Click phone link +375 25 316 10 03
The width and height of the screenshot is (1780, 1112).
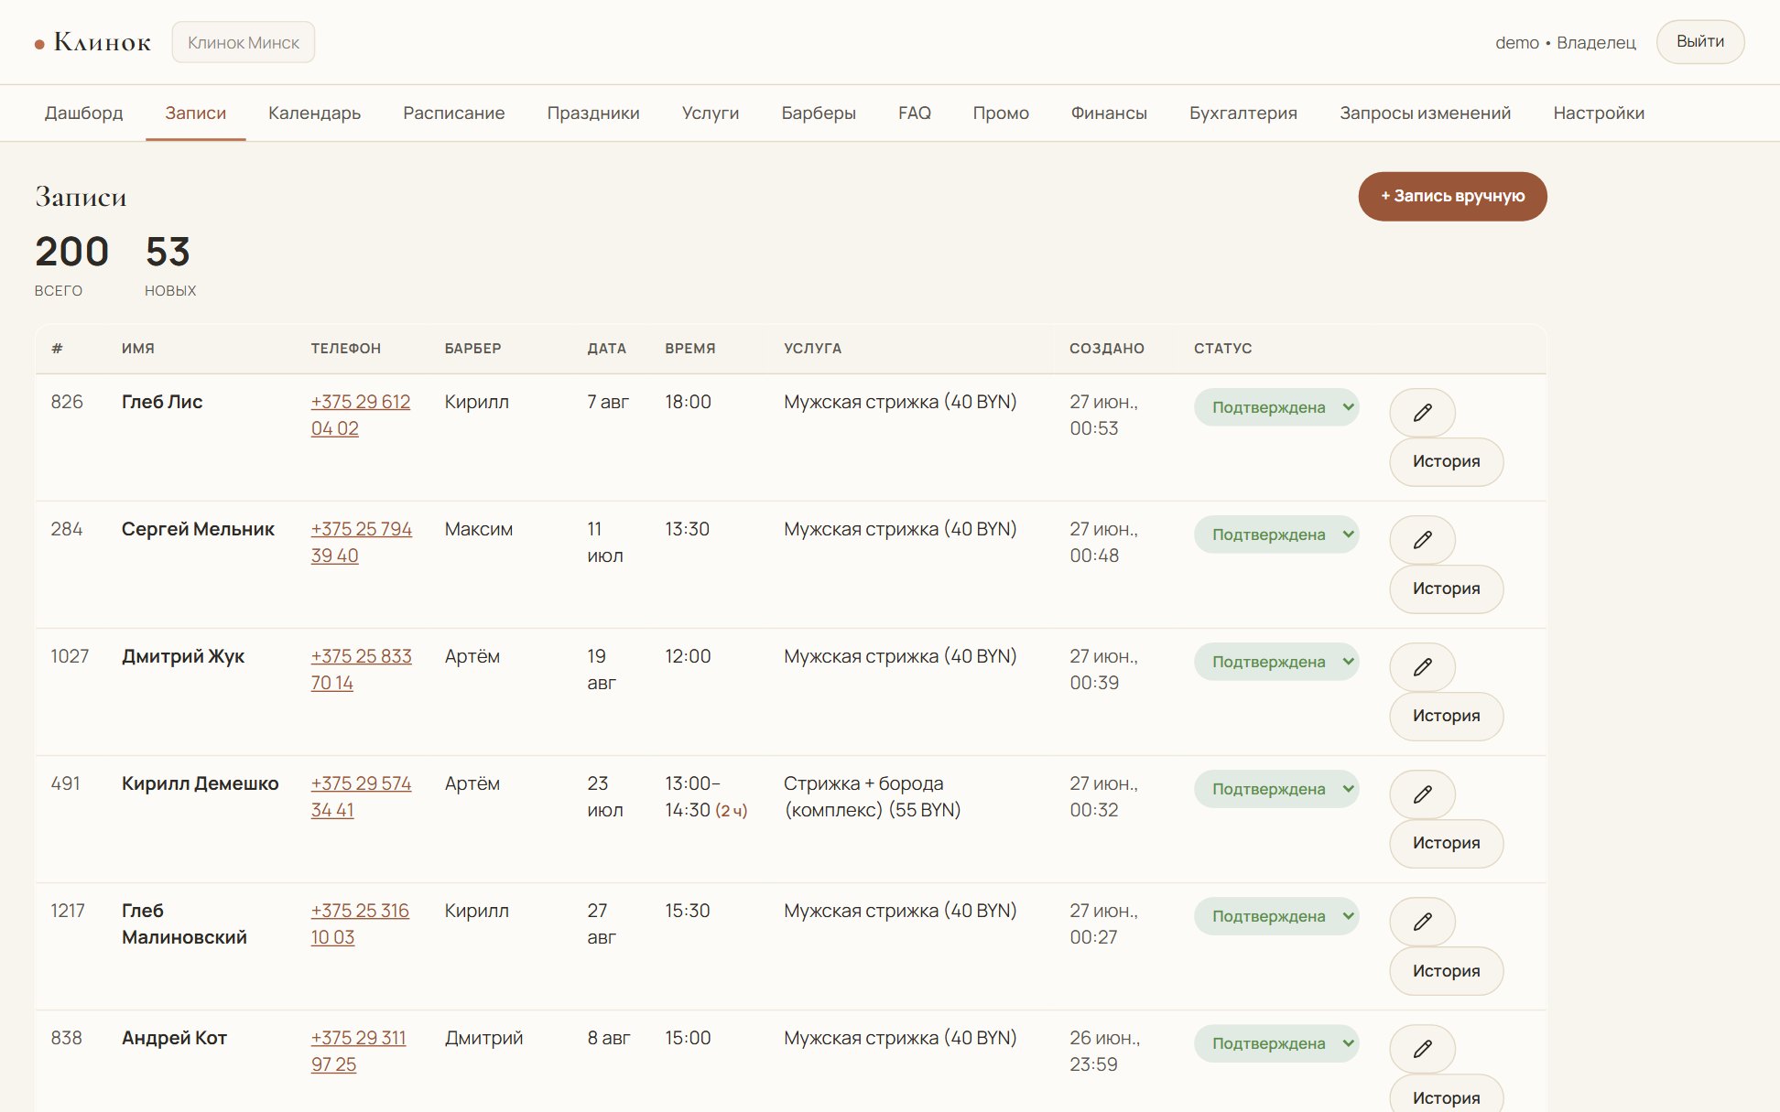(x=360, y=923)
